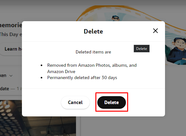The width and height of the screenshot is (186, 136).
Task: Click the memories heading behind the dialog
Action: tap(11, 25)
